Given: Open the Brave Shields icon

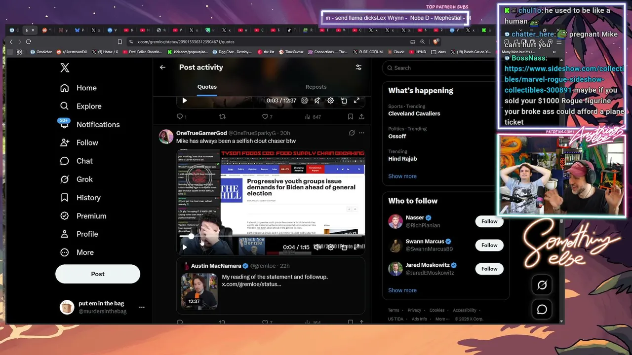Looking at the screenshot, I should 435,42.
